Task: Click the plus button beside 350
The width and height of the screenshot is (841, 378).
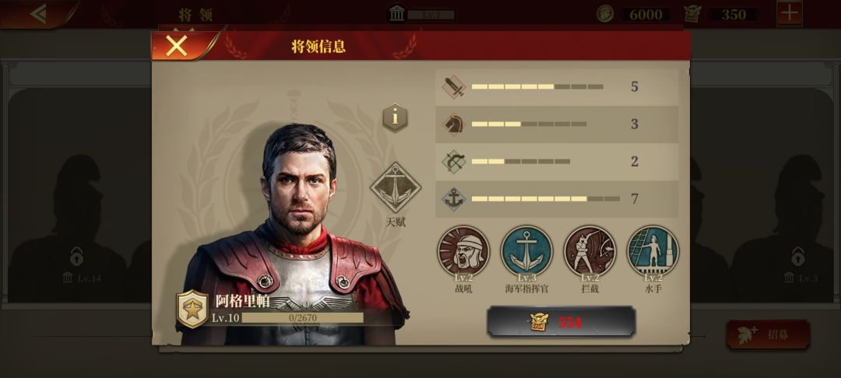Action: (x=790, y=13)
